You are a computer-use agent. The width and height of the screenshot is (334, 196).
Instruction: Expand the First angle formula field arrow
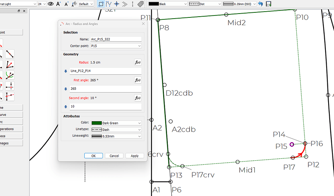[66, 89]
